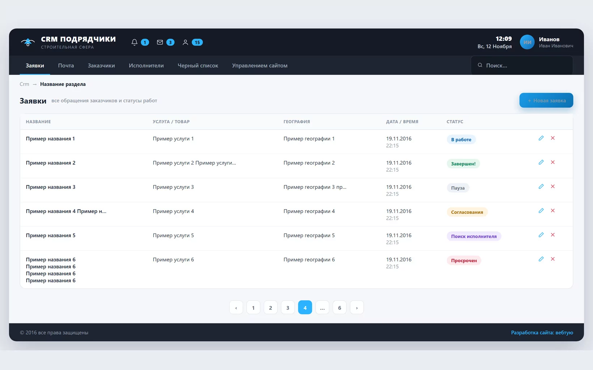Screen dimensions: 593x370
Task: Sort by СТАТУС column header
Action: click(455, 122)
